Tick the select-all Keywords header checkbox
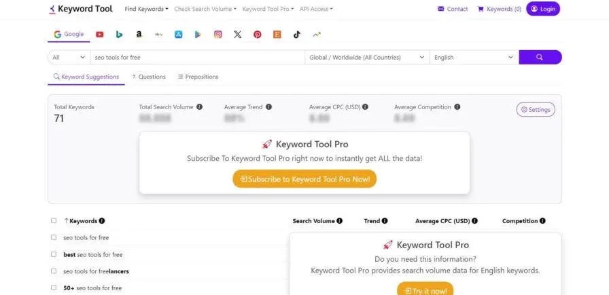 click(54, 220)
